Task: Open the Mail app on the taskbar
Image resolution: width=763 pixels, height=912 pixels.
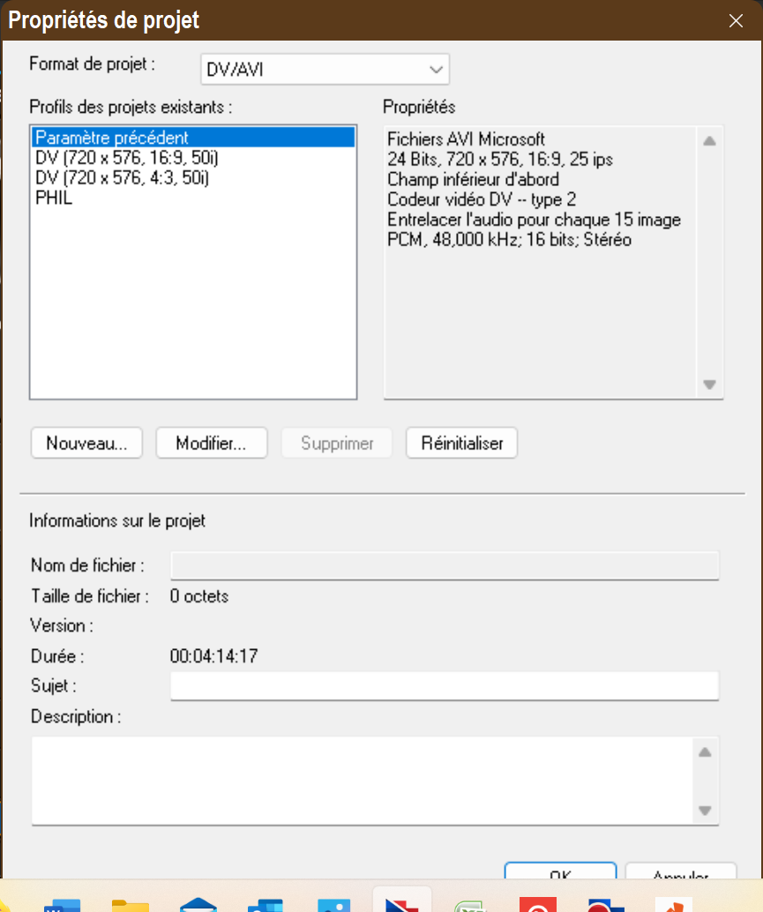Action: [x=198, y=905]
